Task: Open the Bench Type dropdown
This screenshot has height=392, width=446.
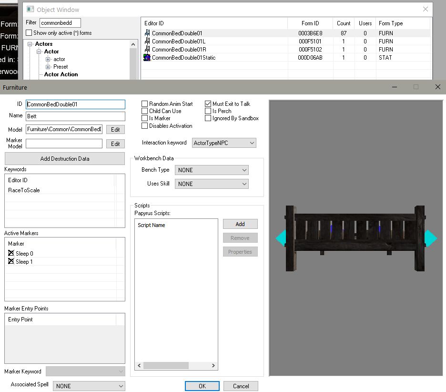Action: click(x=212, y=170)
